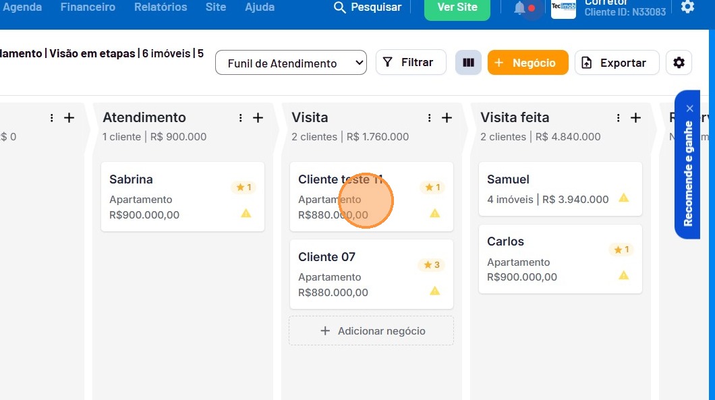The height and width of the screenshot is (400, 715).
Task: Click the funnel settings gear beside Exportar
Action: [x=679, y=63]
